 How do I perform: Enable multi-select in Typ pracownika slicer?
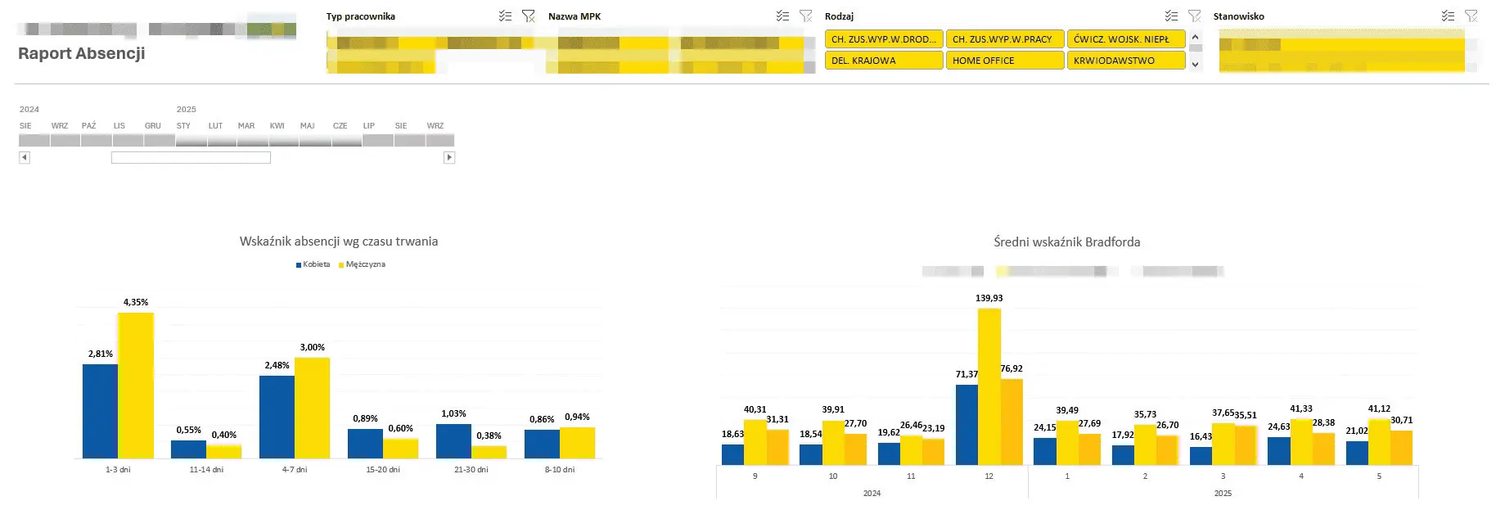tap(505, 16)
